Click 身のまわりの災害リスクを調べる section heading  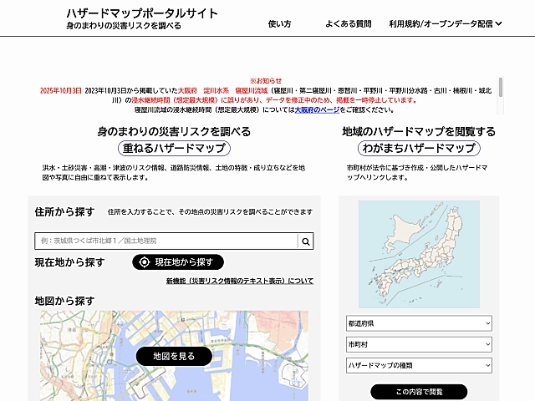click(x=174, y=132)
